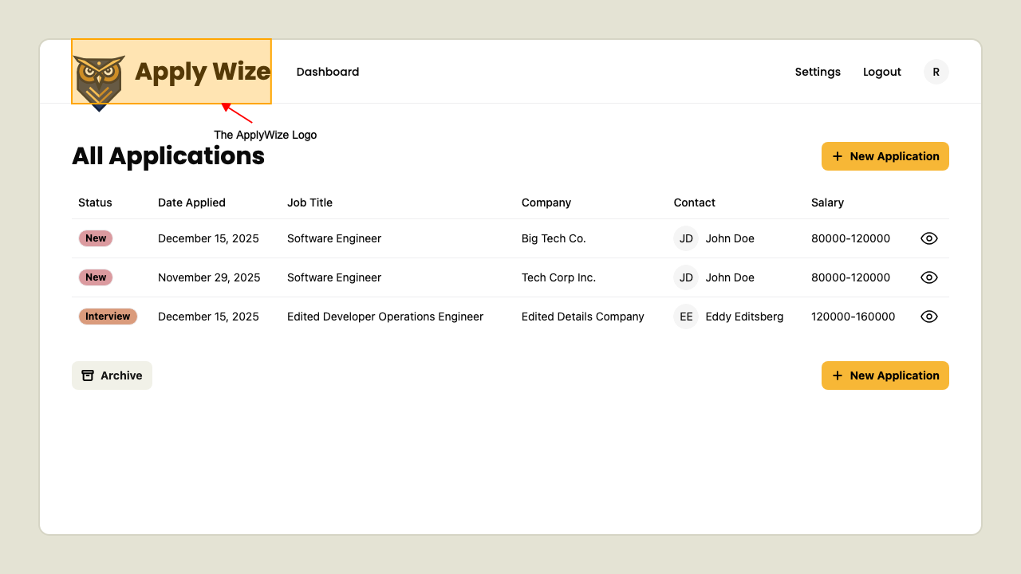Open the Archive button
Screen dimensions: 1021x574
point(112,375)
